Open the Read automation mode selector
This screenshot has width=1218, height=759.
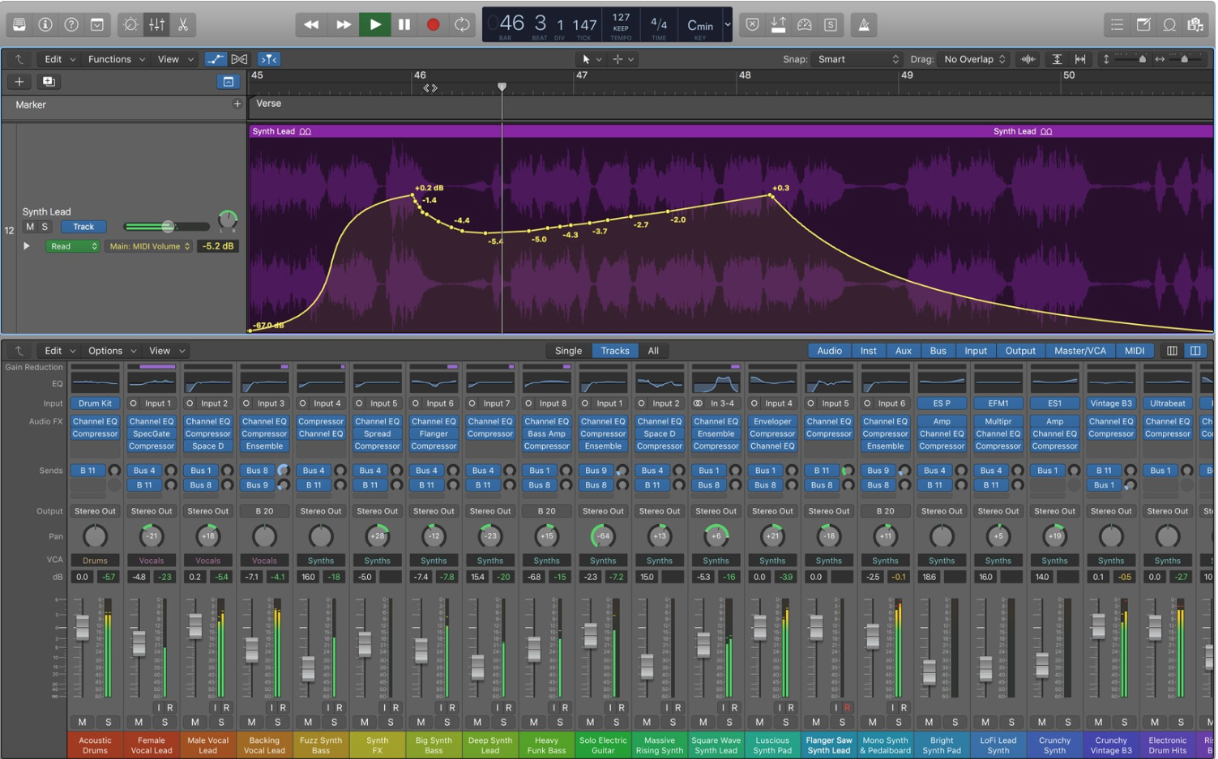(72, 245)
